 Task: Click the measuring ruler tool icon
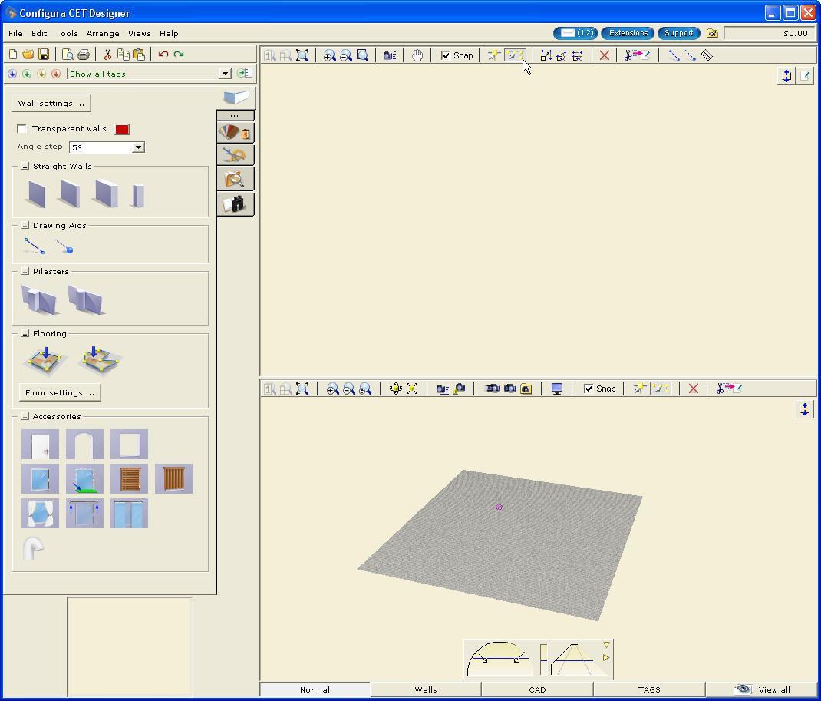pos(707,55)
